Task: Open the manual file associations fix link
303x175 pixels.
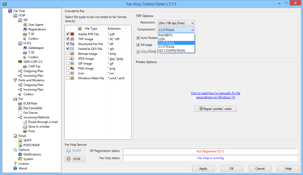Action: [216, 95]
